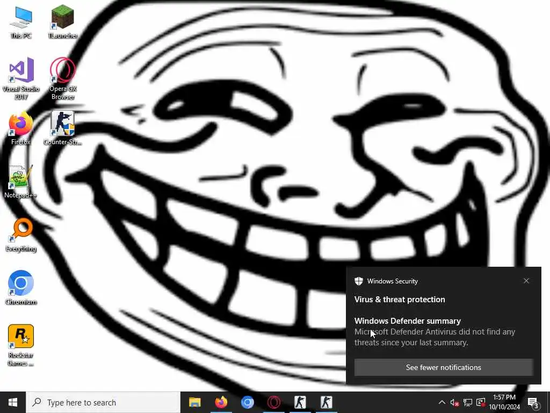Open Action Center with 3 notifications
This screenshot has height=413, width=550.
point(533,402)
